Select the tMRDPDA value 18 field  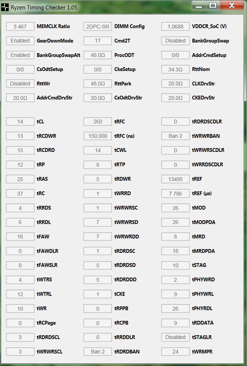tap(175, 251)
